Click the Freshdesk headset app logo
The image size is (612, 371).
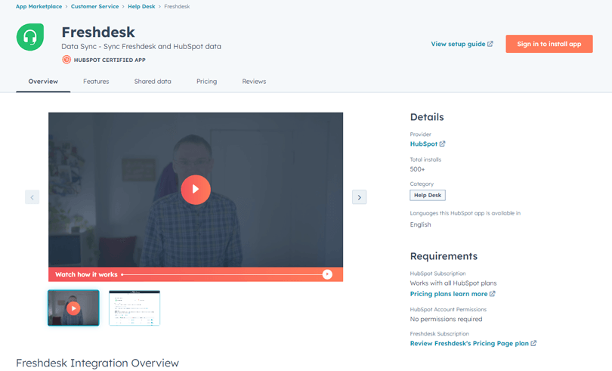pyautogui.click(x=30, y=37)
